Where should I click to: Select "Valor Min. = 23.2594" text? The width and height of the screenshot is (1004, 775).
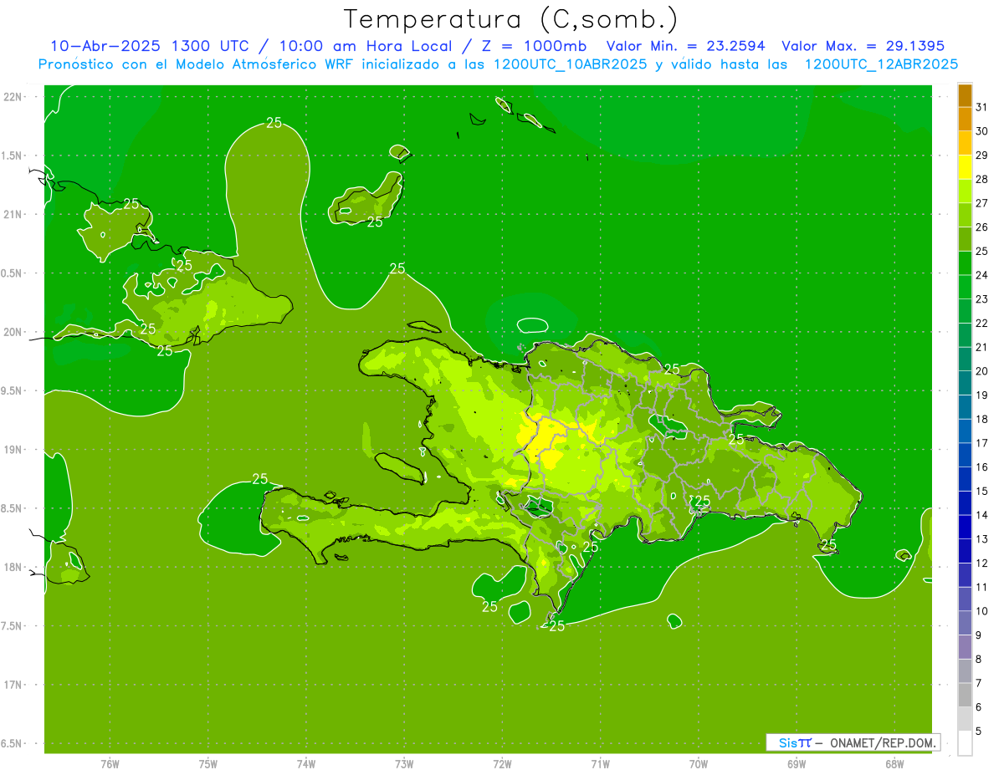(x=685, y=46)
